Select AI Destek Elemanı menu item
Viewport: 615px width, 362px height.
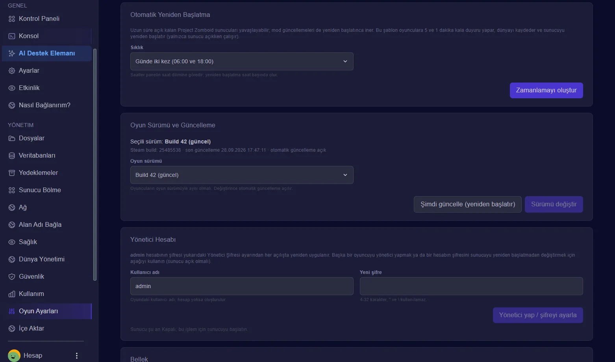47,53
